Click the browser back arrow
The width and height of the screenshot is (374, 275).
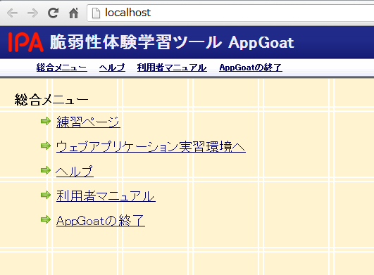13,13
